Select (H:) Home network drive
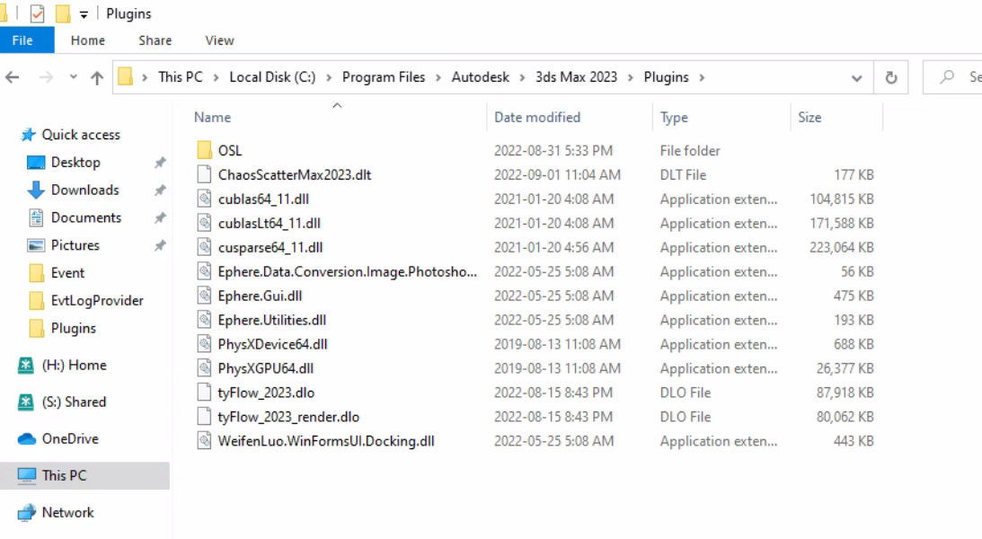982x539 pixels. [x=74, y=365]
